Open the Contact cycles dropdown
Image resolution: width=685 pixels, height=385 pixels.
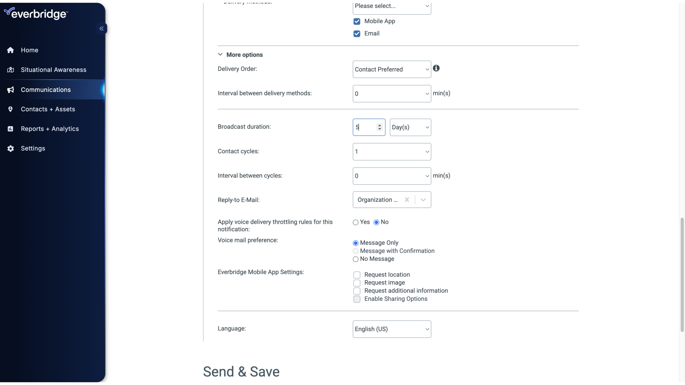tap(392, 152)
